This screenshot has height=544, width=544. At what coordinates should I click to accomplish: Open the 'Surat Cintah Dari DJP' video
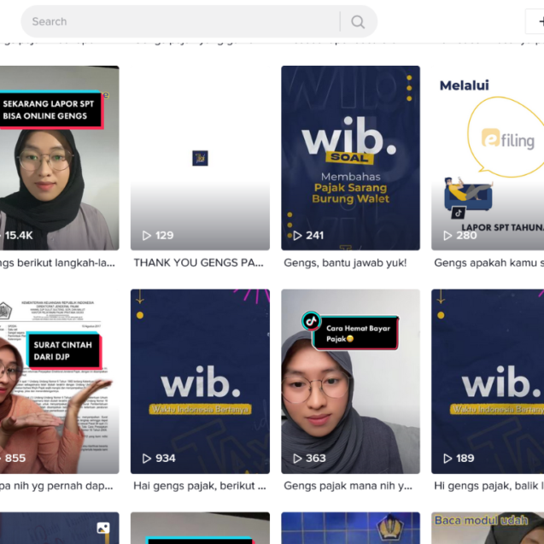click(x=59, y=381)
